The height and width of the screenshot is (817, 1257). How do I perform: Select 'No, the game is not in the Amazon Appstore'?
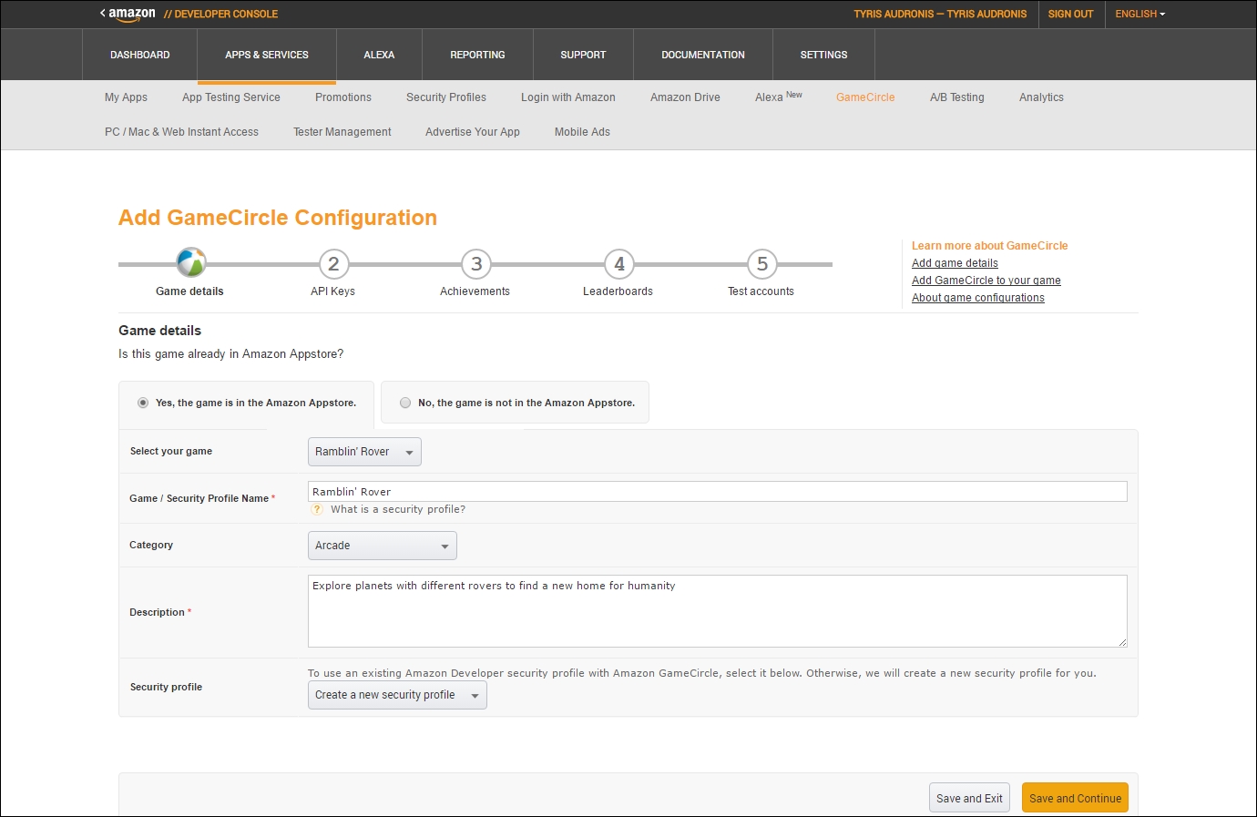(x=405, y=403)
